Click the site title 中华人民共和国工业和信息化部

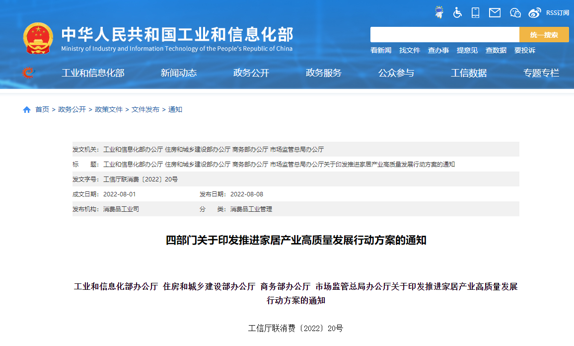[x=177, y=34]
